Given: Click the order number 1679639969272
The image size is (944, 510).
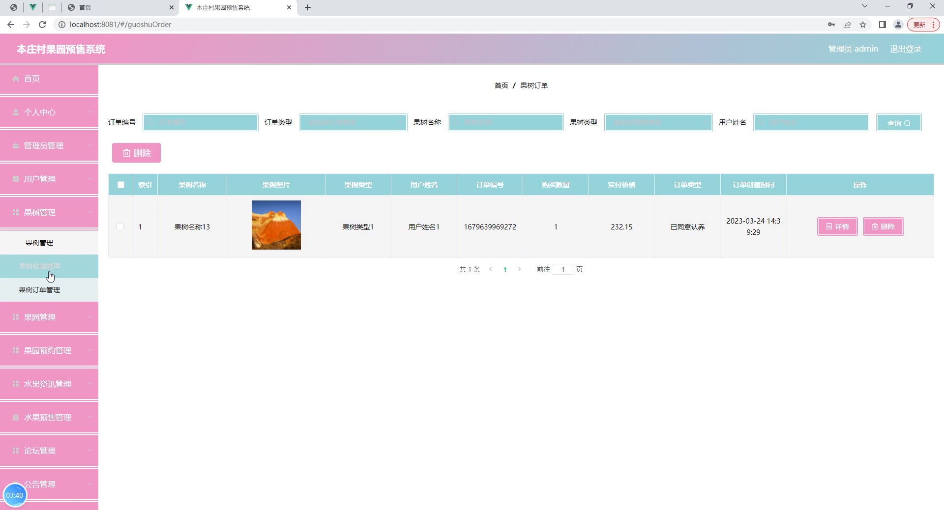Looking at the screenshot, I should [x=490, y=227].
